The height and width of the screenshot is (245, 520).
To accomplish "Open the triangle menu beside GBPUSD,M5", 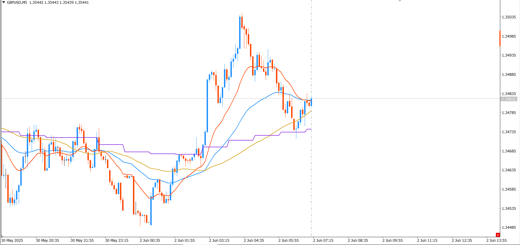I will click(4, 2).
